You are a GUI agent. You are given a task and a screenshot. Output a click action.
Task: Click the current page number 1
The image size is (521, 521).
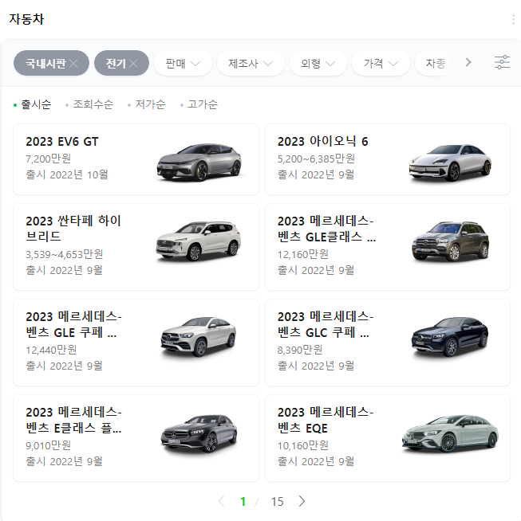pos(243,501)
